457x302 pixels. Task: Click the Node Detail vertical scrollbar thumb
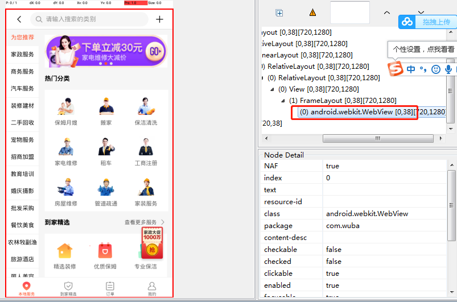pyautogui.click(x=452, y=206)
